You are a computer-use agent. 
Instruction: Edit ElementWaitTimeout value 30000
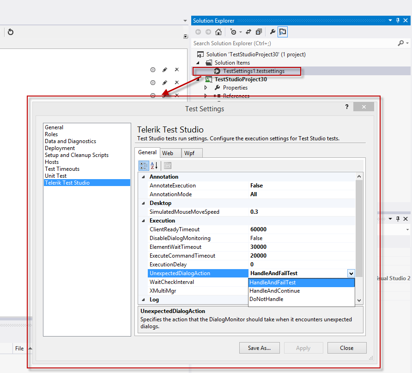pos(258,247)
